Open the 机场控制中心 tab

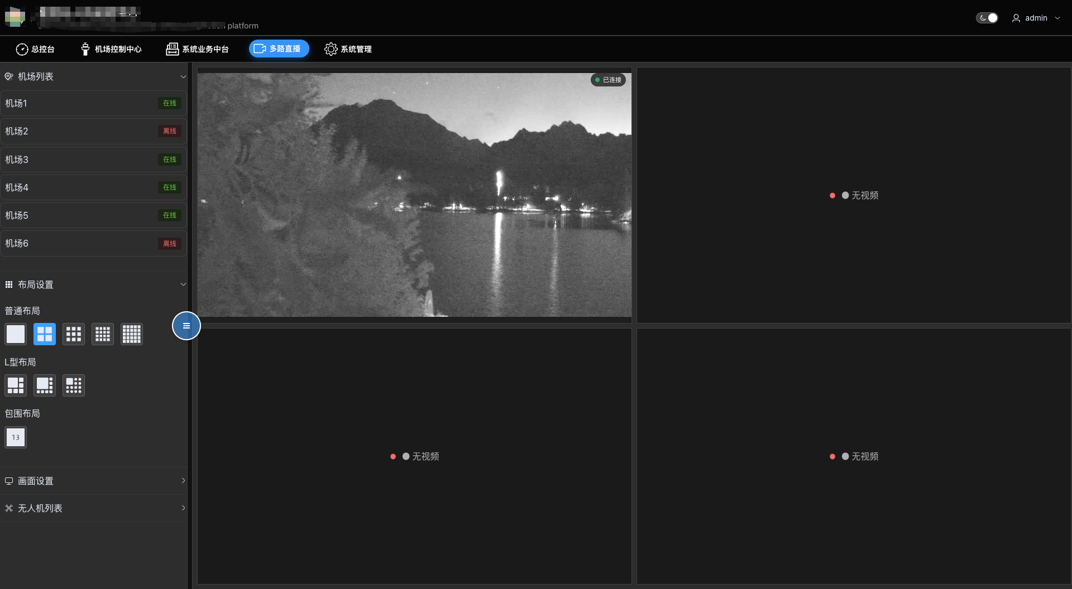tap(111, 49)
